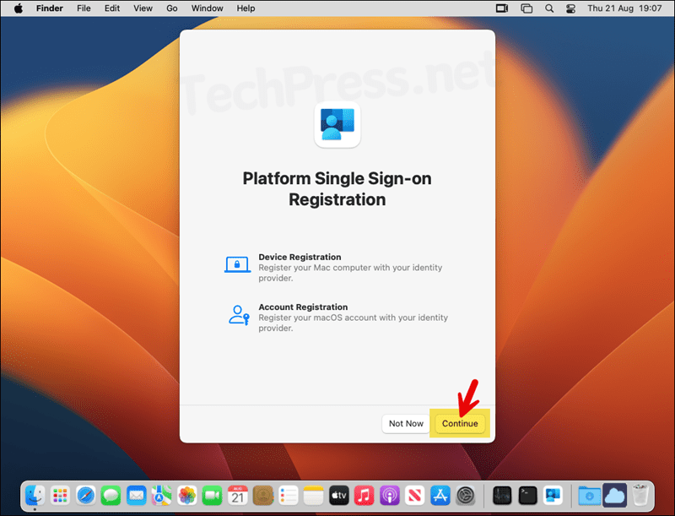This screenshot has width=675, height=516.
Task: Open the Go menu
Action: pos(171,8)
